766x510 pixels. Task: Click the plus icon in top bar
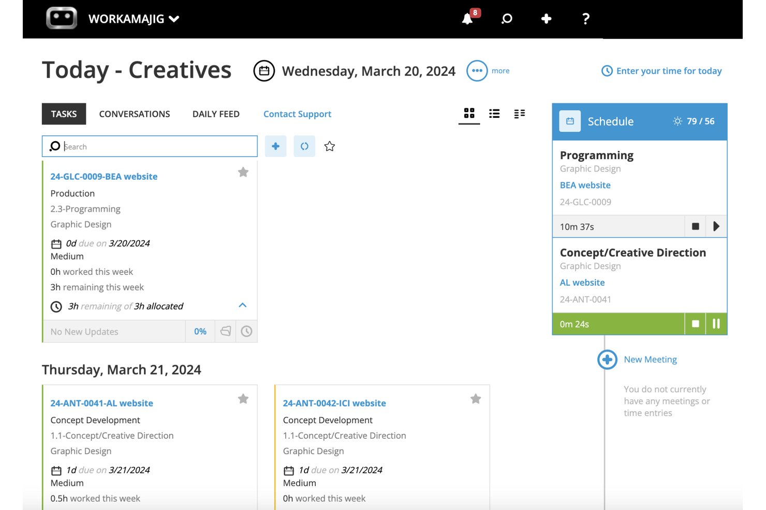(546, 19)
